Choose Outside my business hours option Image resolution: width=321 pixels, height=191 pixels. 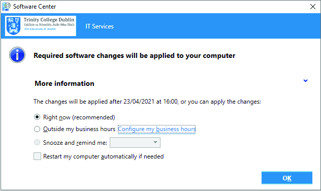click(37, 129)
